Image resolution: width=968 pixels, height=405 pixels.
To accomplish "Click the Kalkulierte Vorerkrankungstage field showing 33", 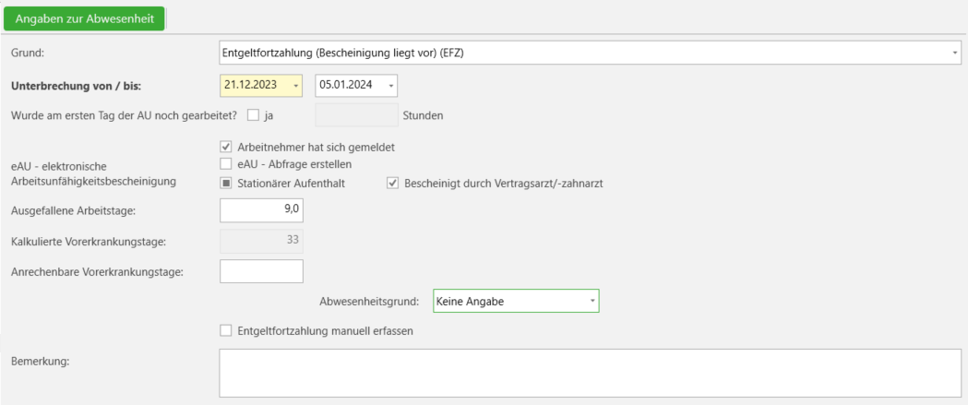I will [262, 242].
